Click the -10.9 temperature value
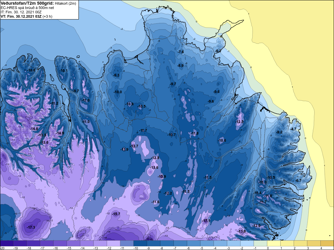The image size is (334, 250). (129, 104)
